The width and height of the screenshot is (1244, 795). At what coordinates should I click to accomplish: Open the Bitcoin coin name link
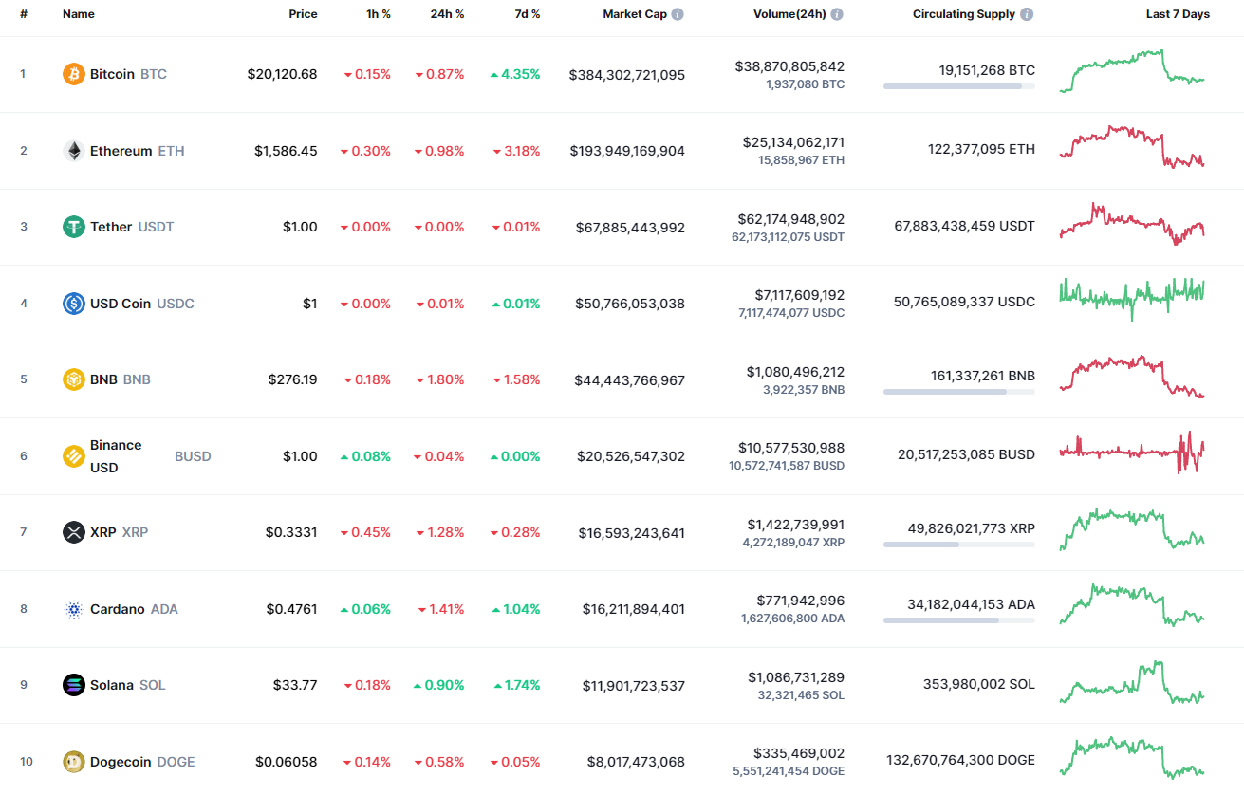click(112, 73)
